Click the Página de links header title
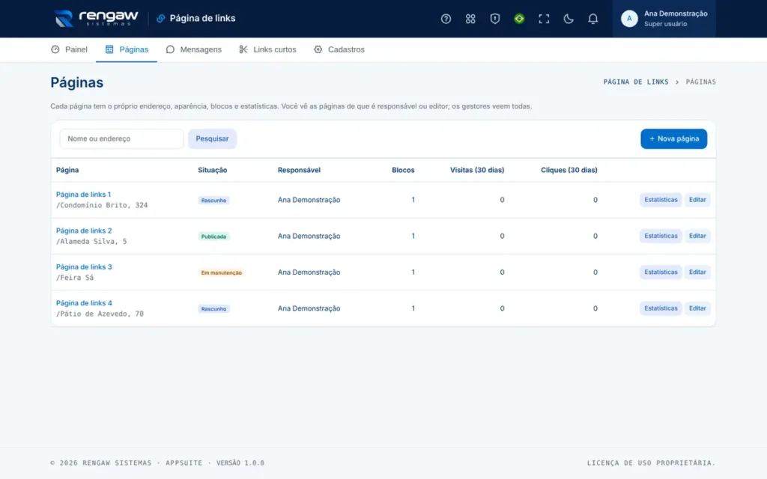The width and height of the screenshot is (767, 479). (x=202, y=19)
